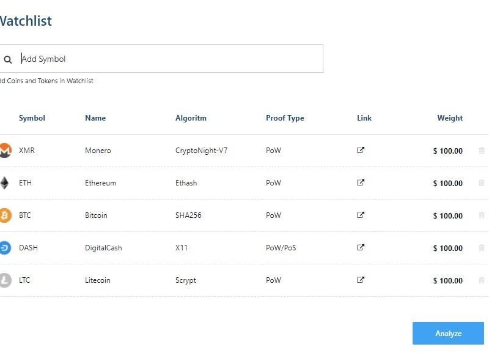This screenshot has width=489, height=355.
Task: Click the Ethereum logo icon
Action: 5,183
